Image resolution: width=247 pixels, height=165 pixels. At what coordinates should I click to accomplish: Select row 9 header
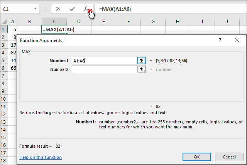pyautogui.click(x=4, y=91)
